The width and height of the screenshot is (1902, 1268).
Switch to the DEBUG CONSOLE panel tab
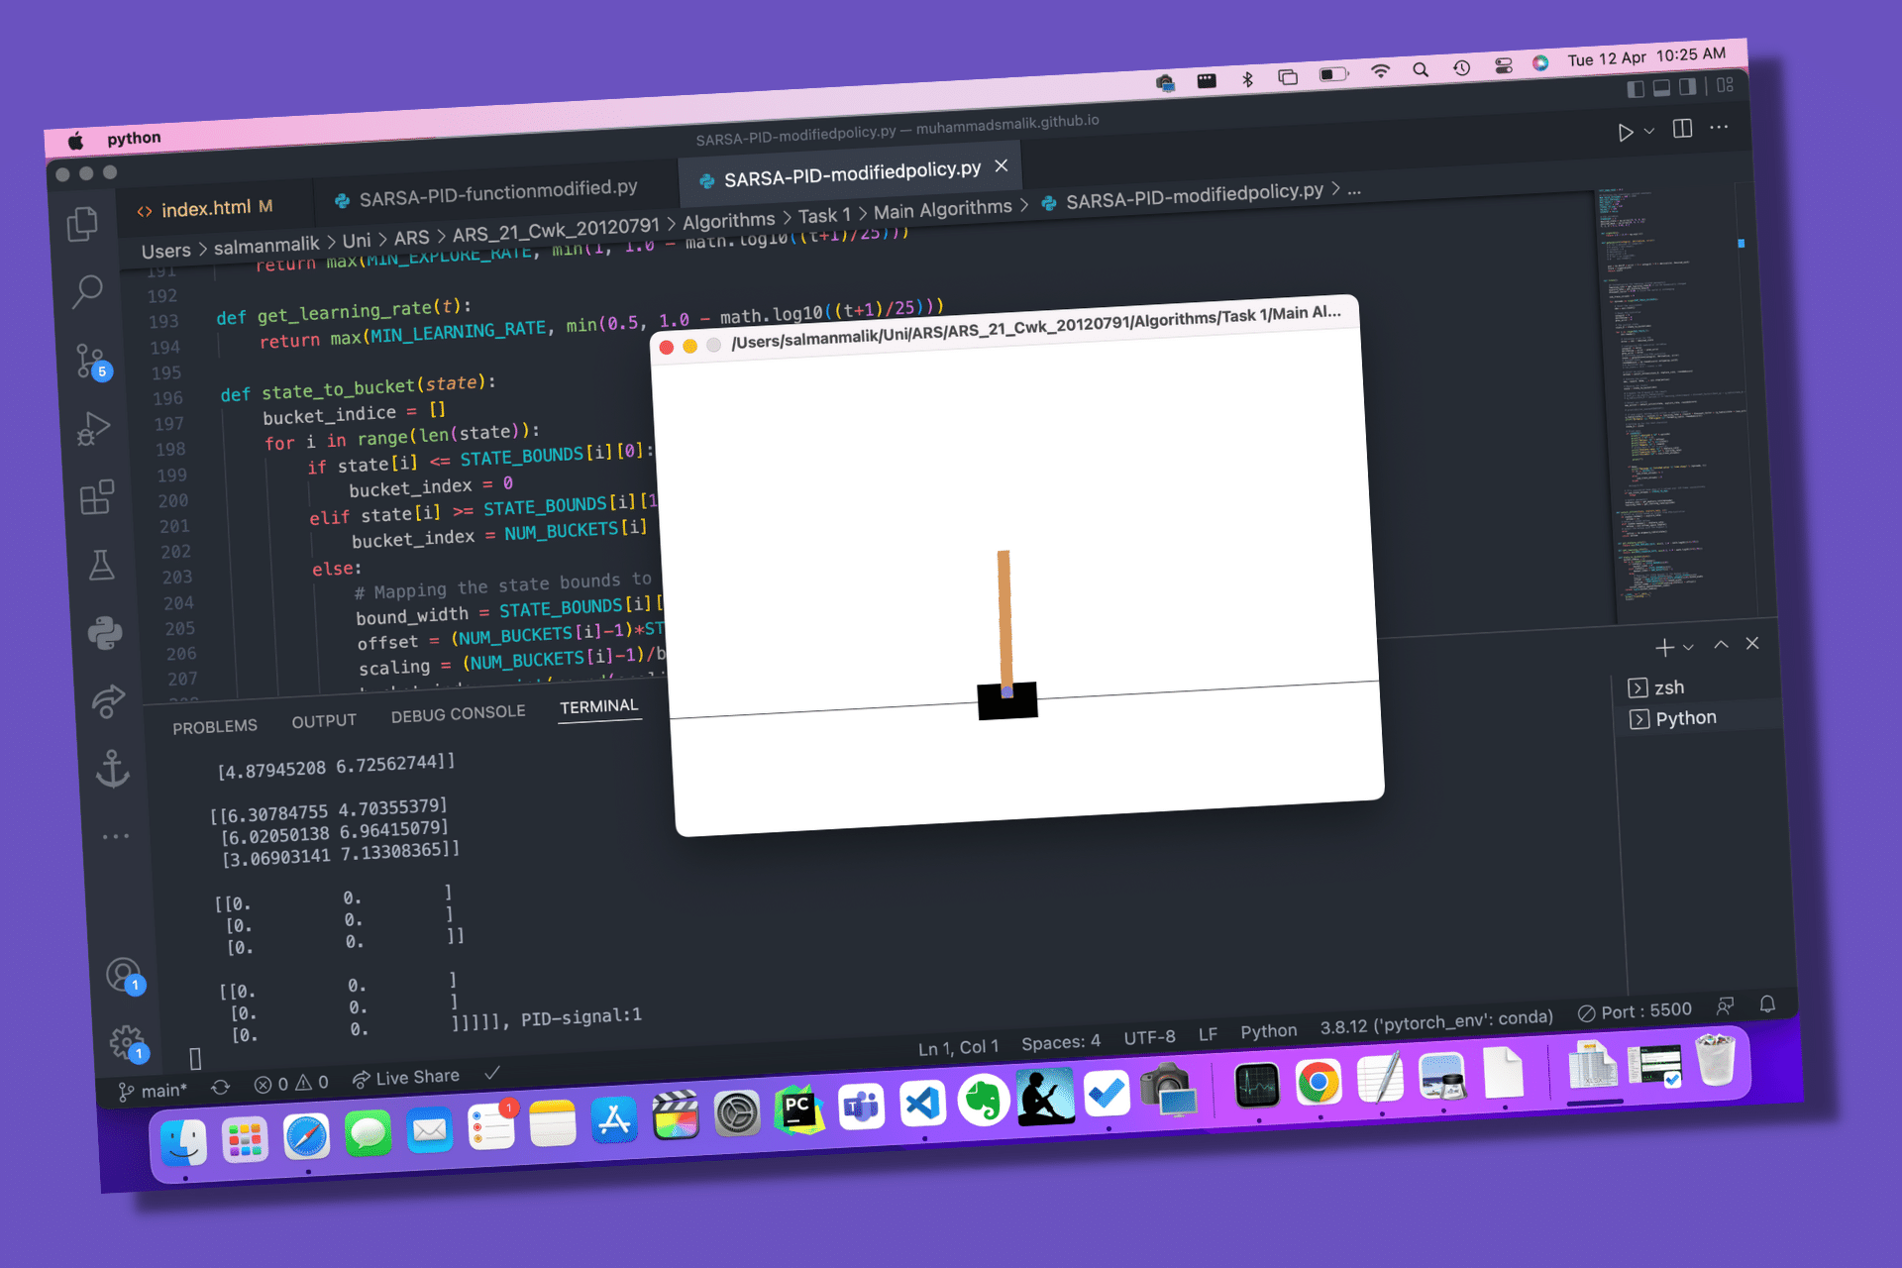pyautogui.click(x=458, y=714)
